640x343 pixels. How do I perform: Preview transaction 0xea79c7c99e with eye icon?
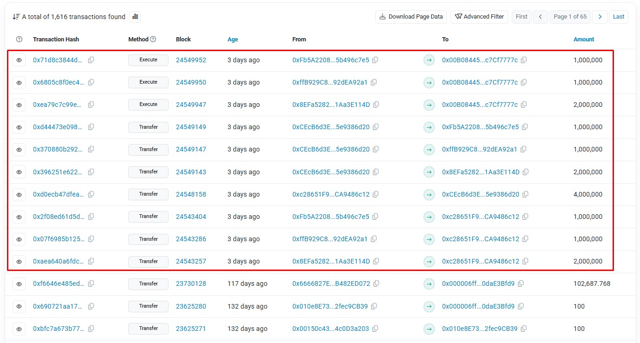pos(19,105)
